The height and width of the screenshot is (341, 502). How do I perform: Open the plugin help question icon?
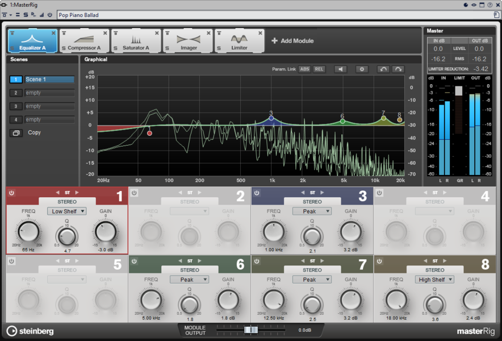click(x=490, y=5)
